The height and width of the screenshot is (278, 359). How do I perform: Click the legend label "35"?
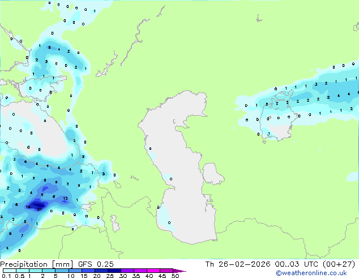(x=136, y=276)
